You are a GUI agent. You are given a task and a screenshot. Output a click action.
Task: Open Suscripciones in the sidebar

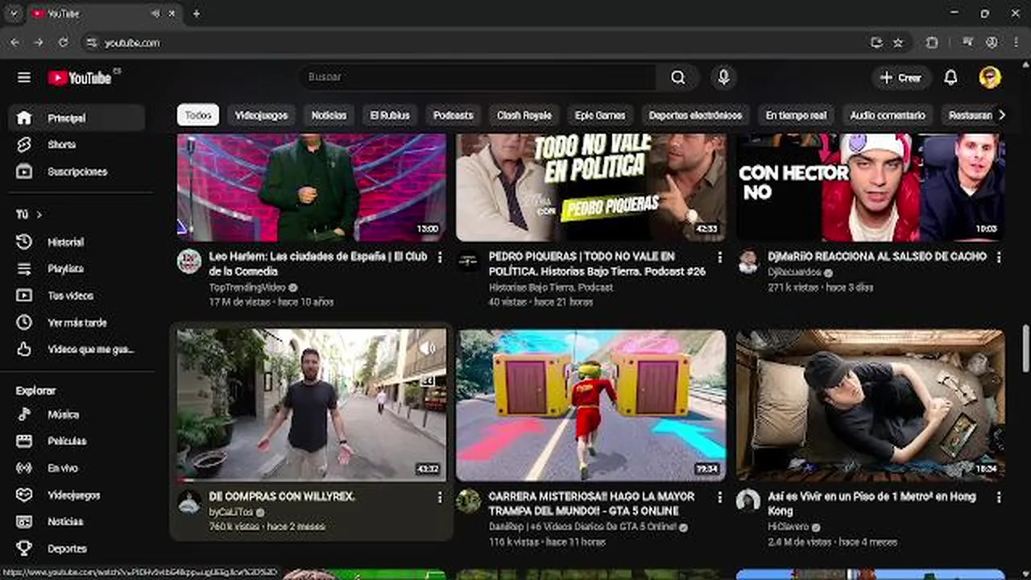pos(77,172)
